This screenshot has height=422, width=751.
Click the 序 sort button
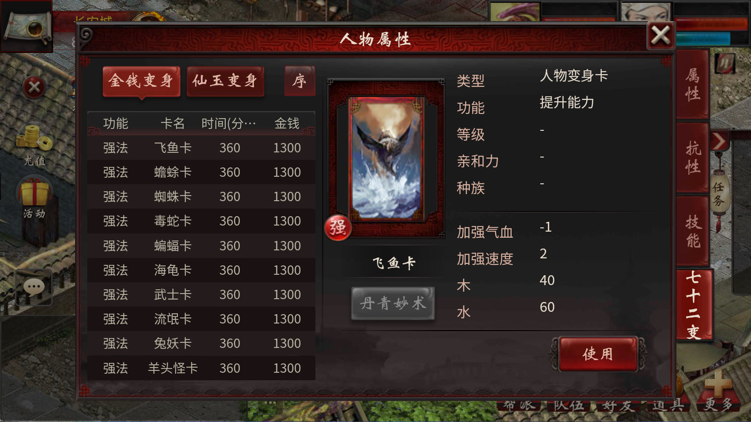pyautogui.click(x=299, y=81)
